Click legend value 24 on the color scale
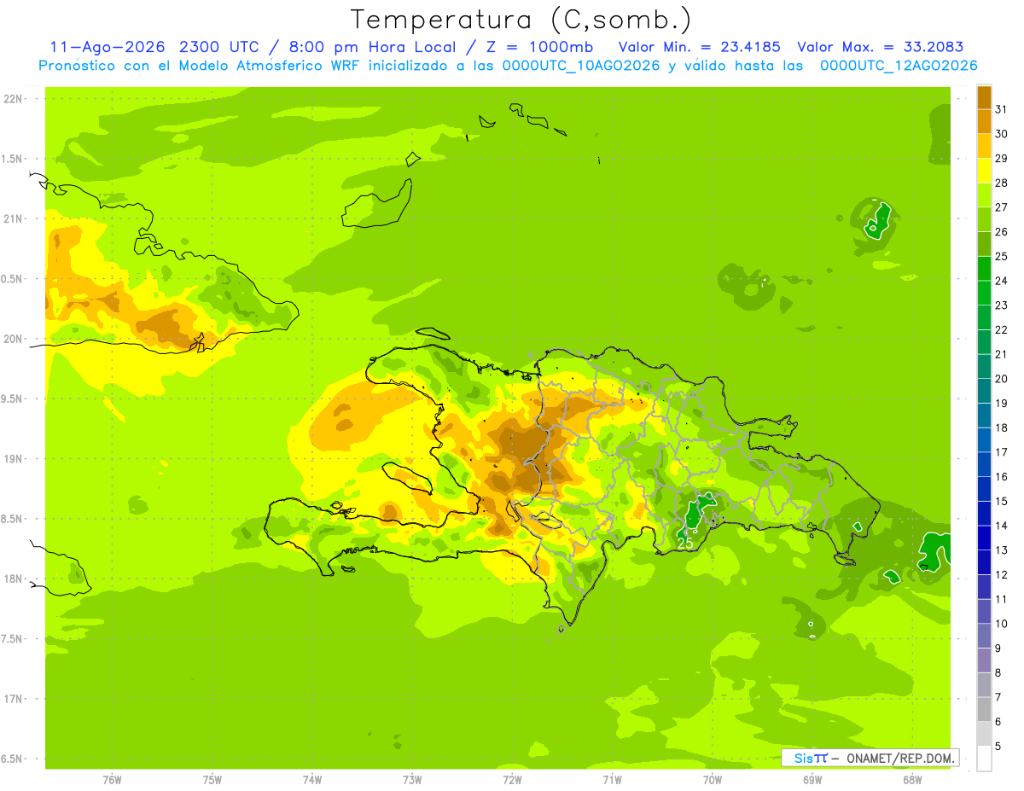 [x=1002, y=280]
